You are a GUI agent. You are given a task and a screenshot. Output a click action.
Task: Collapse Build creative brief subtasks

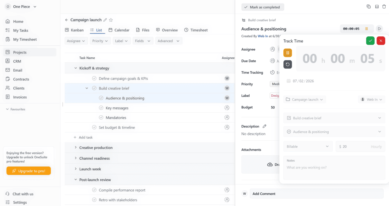coord(87,88)
